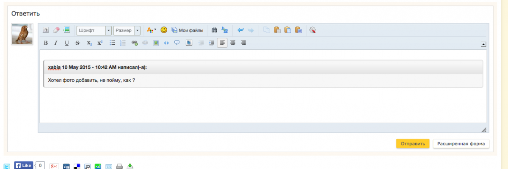Share on Reddit icon
Screen dimensions: 508x169
pos(87,166)
